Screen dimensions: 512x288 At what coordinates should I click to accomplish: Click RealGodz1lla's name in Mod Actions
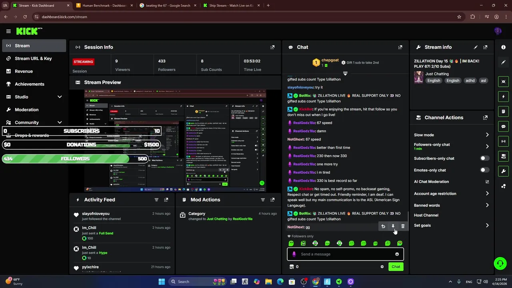coord(242,219)
